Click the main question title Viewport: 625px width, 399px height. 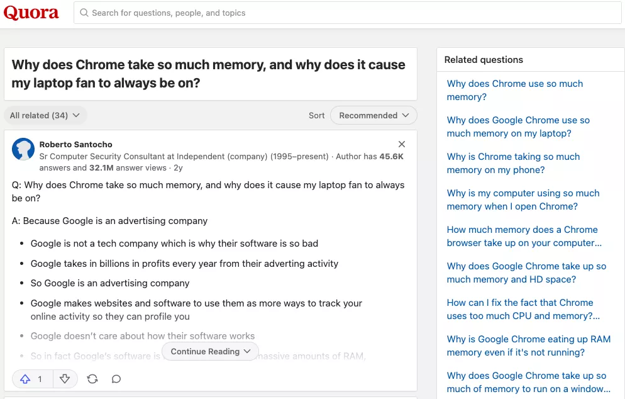point(208,74)
